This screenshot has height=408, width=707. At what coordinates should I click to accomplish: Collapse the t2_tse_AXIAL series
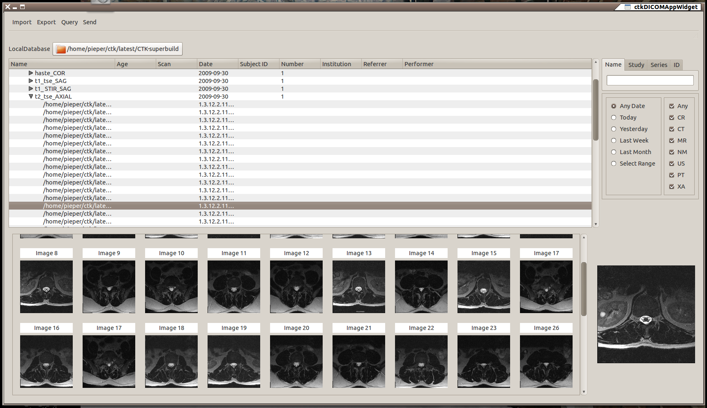[x=31, y=97]
